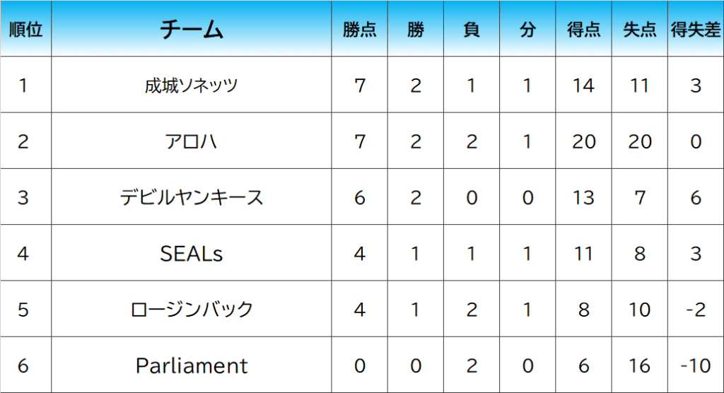Click the 失点 column header
724x393 pixels.
tap(640, 30)
